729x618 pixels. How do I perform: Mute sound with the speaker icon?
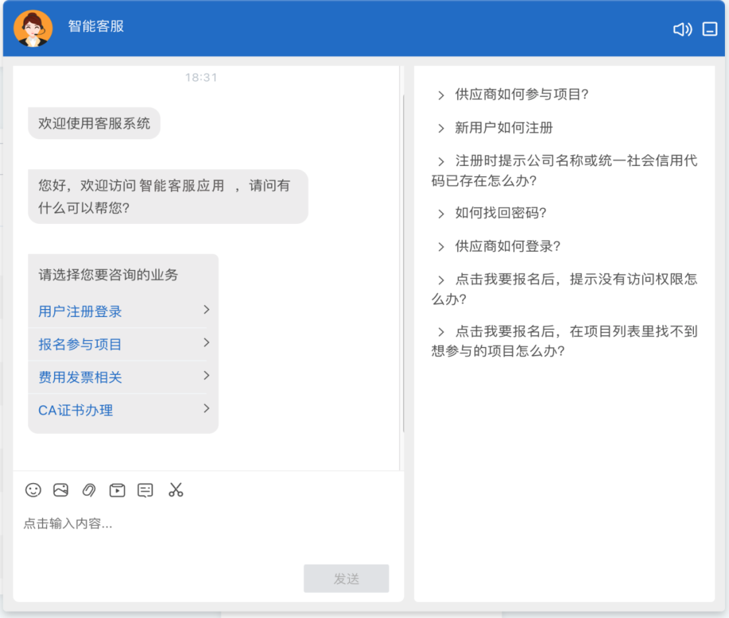point(682,29)
